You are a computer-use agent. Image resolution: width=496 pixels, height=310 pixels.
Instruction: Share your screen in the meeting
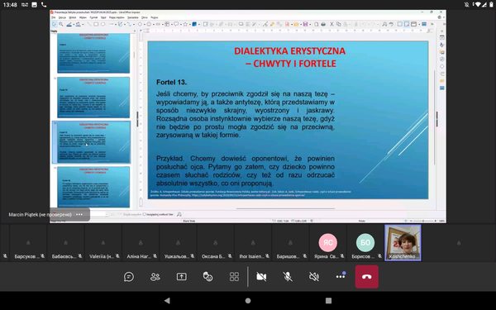click(x=182, y=277)
